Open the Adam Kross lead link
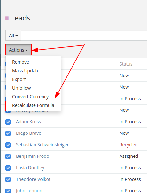 [x=28, y=122]
